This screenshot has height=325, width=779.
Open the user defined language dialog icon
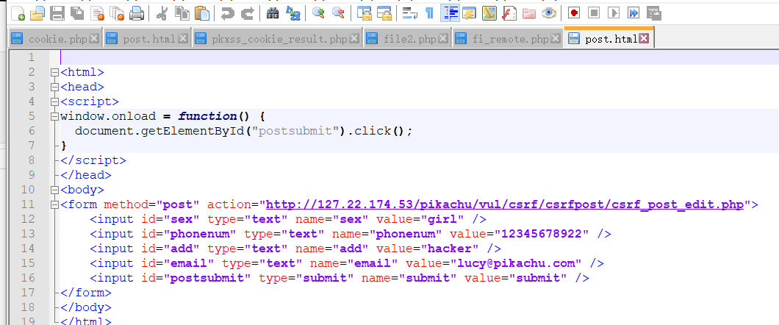pyautogui.click(x=469, y=13)
